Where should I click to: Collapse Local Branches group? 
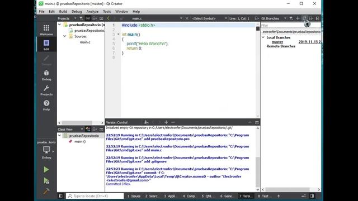point(263,37)
